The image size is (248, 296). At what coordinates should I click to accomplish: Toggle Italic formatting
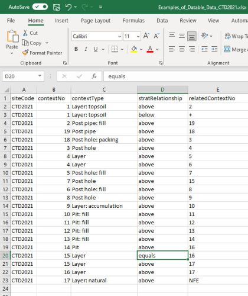(x=86, y=49)
